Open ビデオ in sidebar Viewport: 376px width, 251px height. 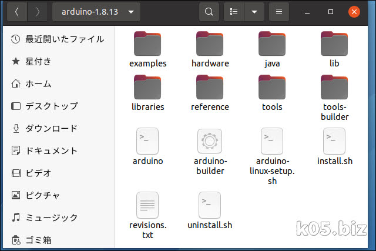coord(59,173)
